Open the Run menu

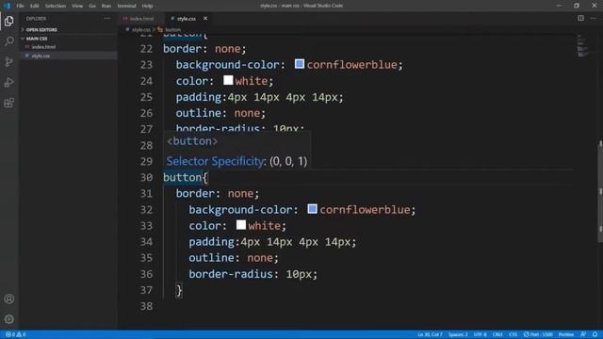(x=106, y=6)
